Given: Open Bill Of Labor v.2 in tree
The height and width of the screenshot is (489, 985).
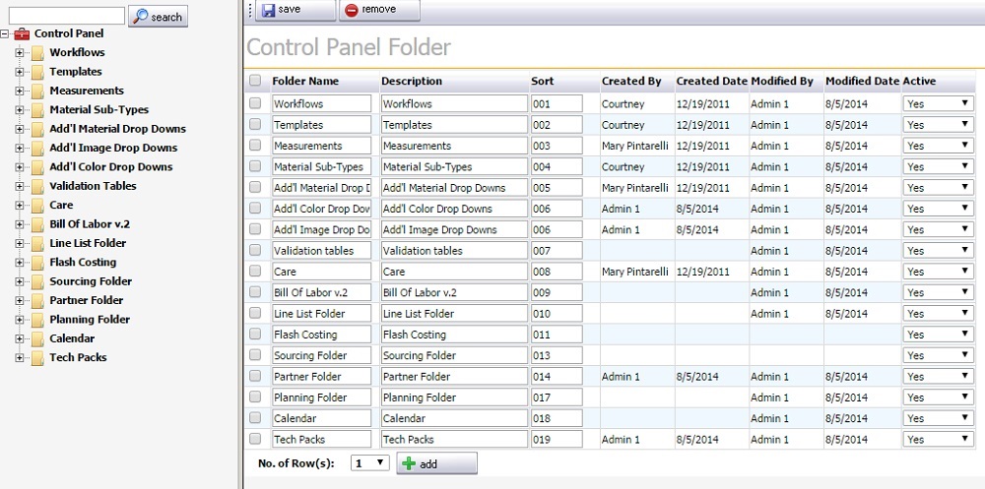Looking at the screenshot, I should pos(88,224).
